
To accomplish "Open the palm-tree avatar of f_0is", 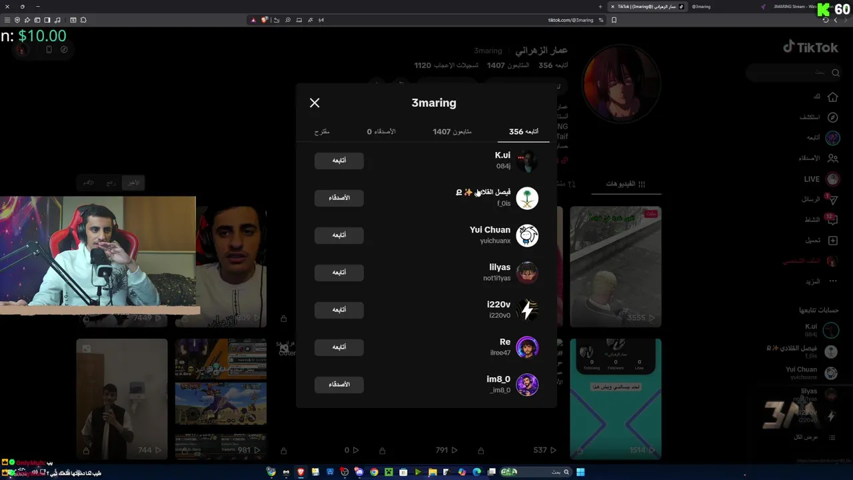I will click(x=527, y=198).
